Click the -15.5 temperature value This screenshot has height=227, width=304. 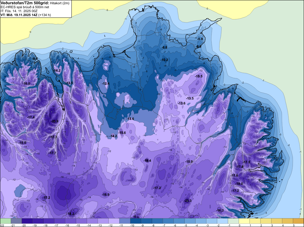click(199, 76)
